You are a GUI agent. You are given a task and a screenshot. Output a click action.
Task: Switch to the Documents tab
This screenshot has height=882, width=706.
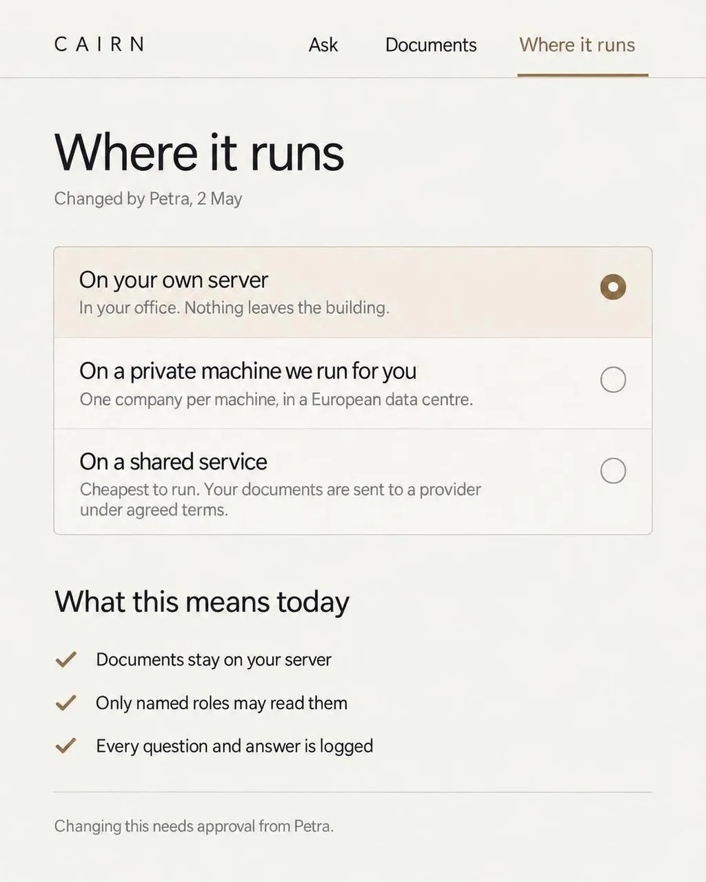coord(431,45)
